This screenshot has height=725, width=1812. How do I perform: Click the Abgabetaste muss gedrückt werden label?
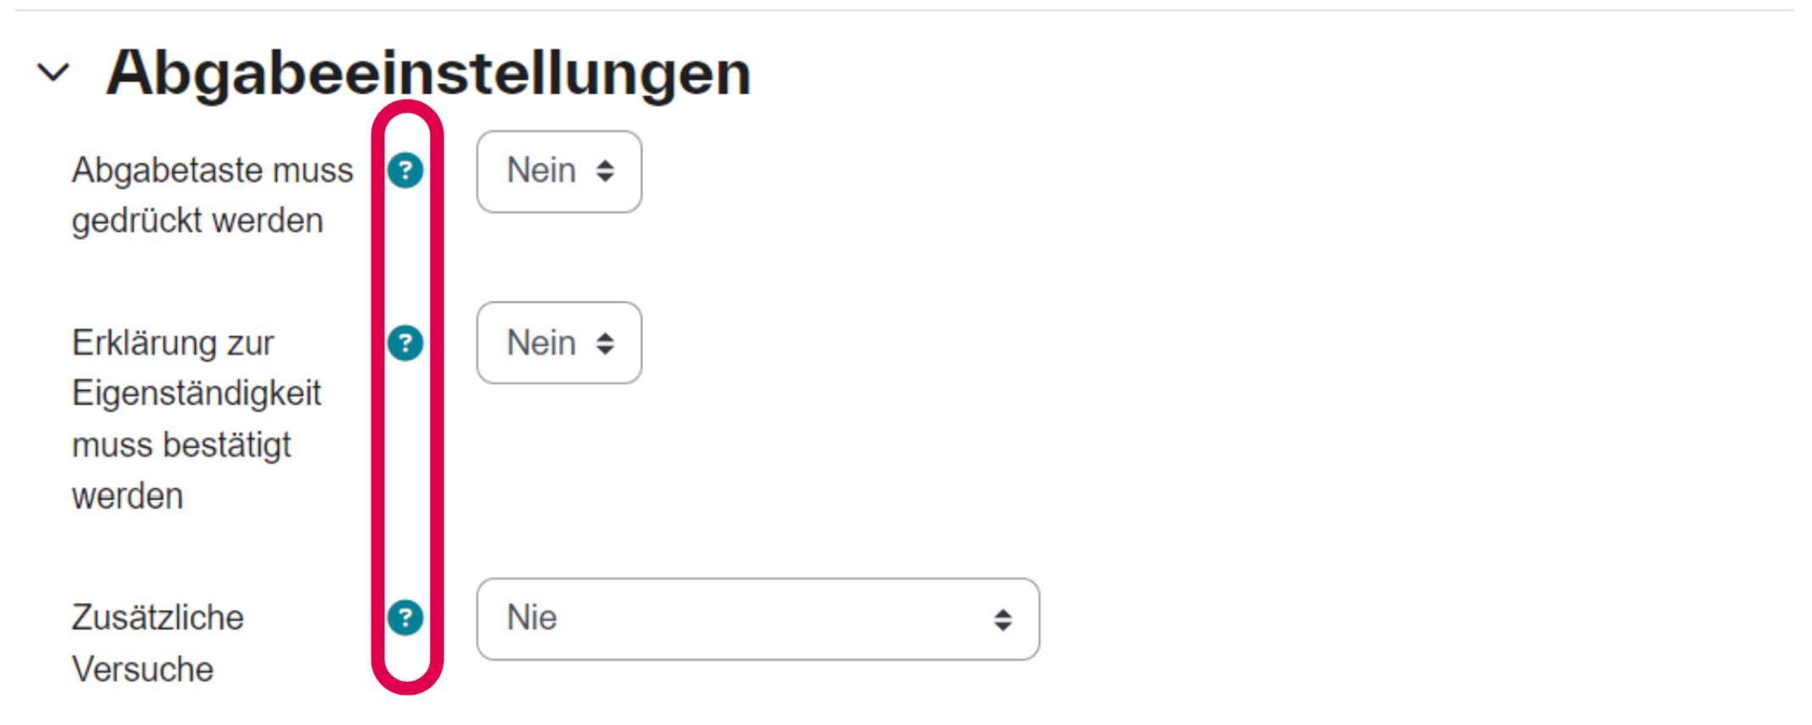click(x=213, y=195)
